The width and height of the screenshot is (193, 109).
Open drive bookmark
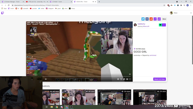coord(65,8)
